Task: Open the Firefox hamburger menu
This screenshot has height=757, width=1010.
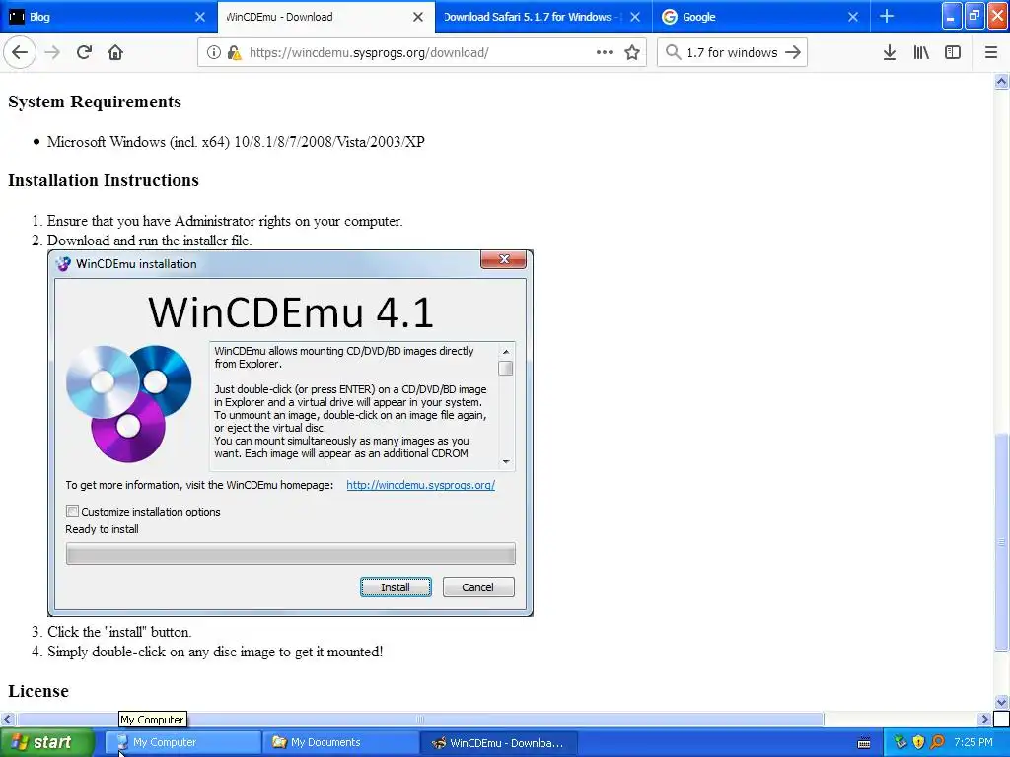Action: (x=991, y=52)
